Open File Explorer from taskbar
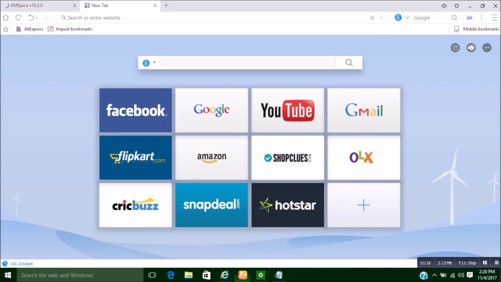This screenshot has height=282, width=501. click(189, 275)
